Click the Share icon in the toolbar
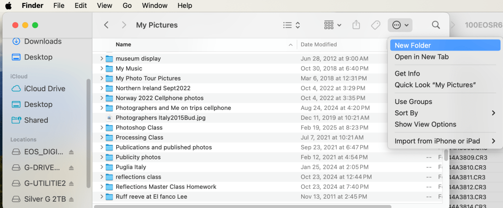The image size is (503, 208). tap(357, 25)
